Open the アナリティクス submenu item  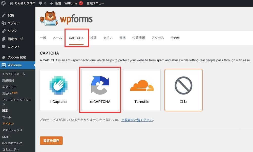[x=12, y=130]
